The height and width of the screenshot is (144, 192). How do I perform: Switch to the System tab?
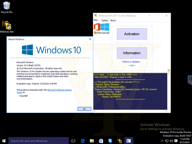tap(105, 20)
